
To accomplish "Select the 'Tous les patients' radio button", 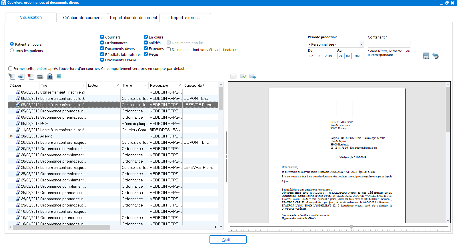I will 12,50.
